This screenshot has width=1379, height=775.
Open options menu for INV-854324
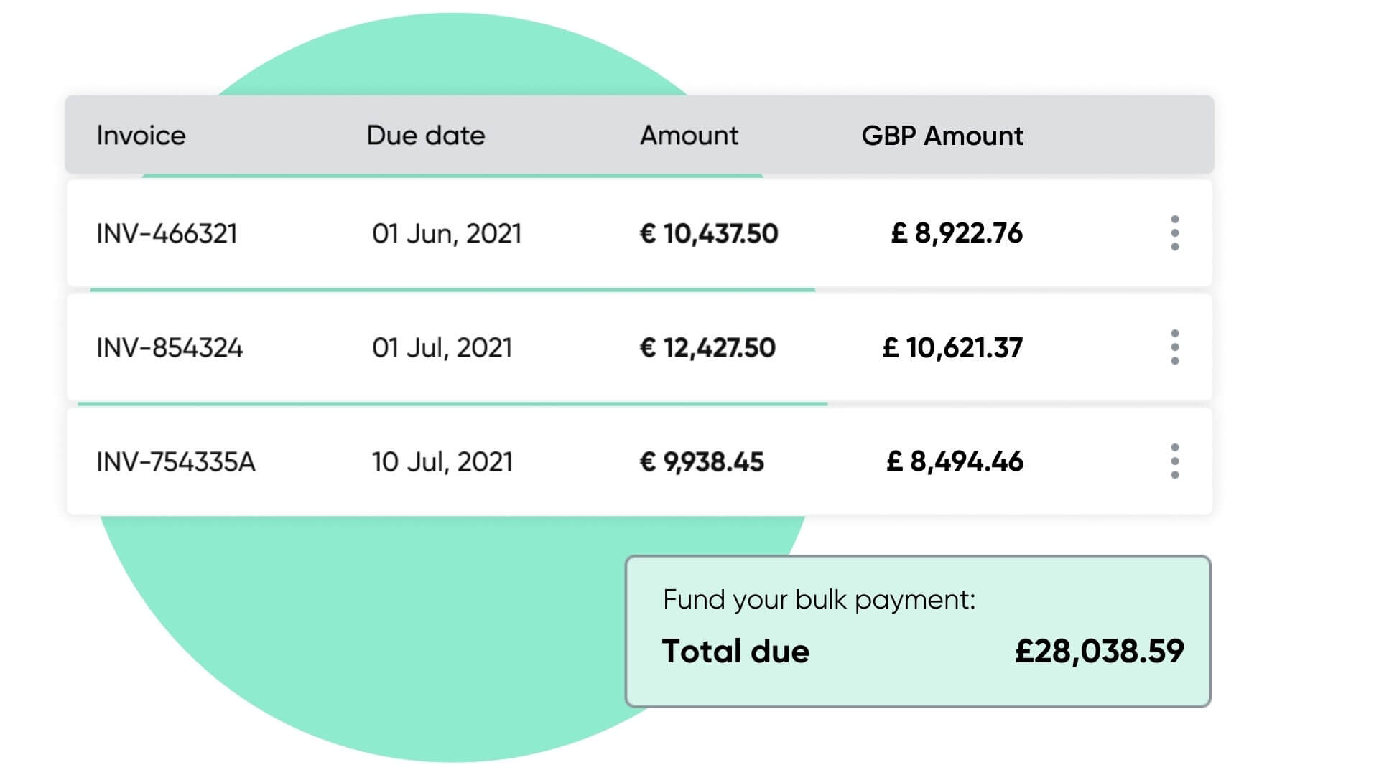(x=1174, y=347)
